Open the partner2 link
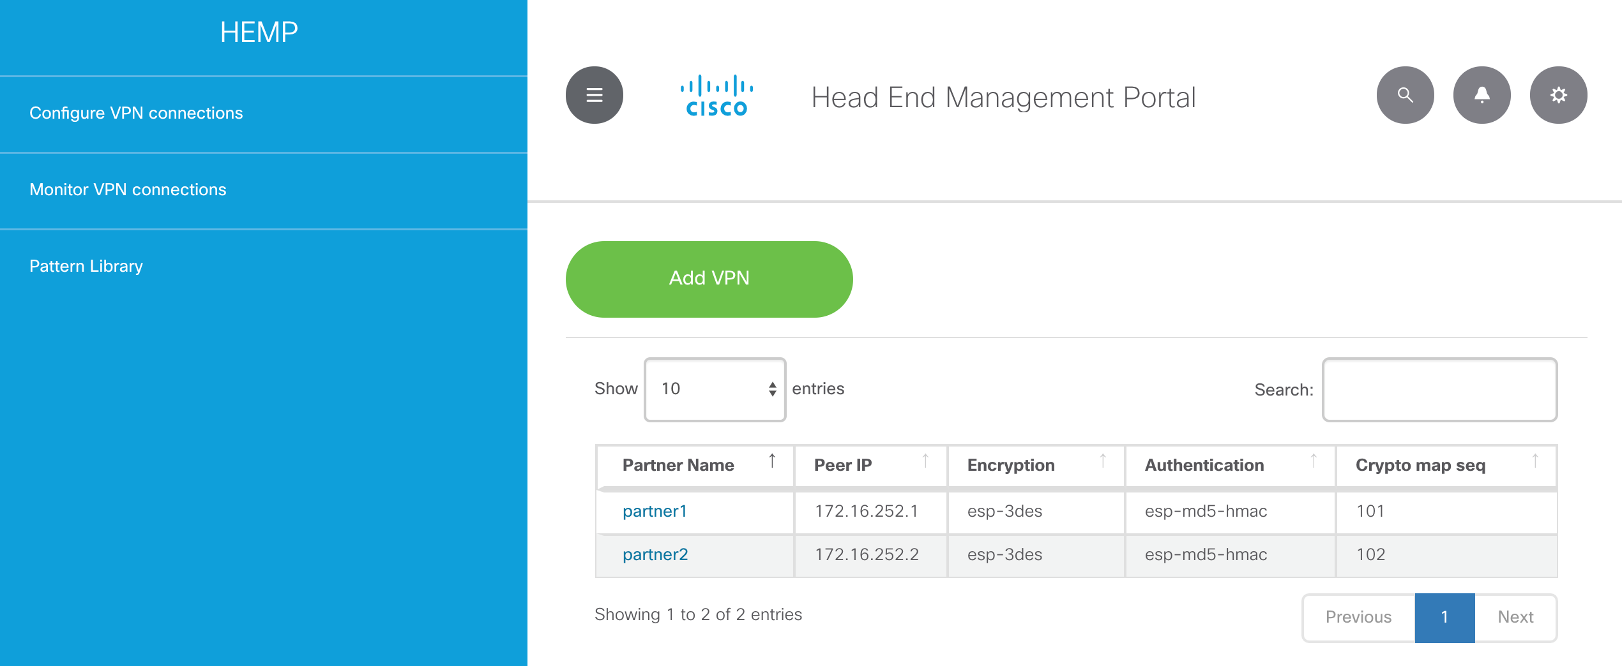1622x666 pixels. pyautogui.click(x=655, y=554)
